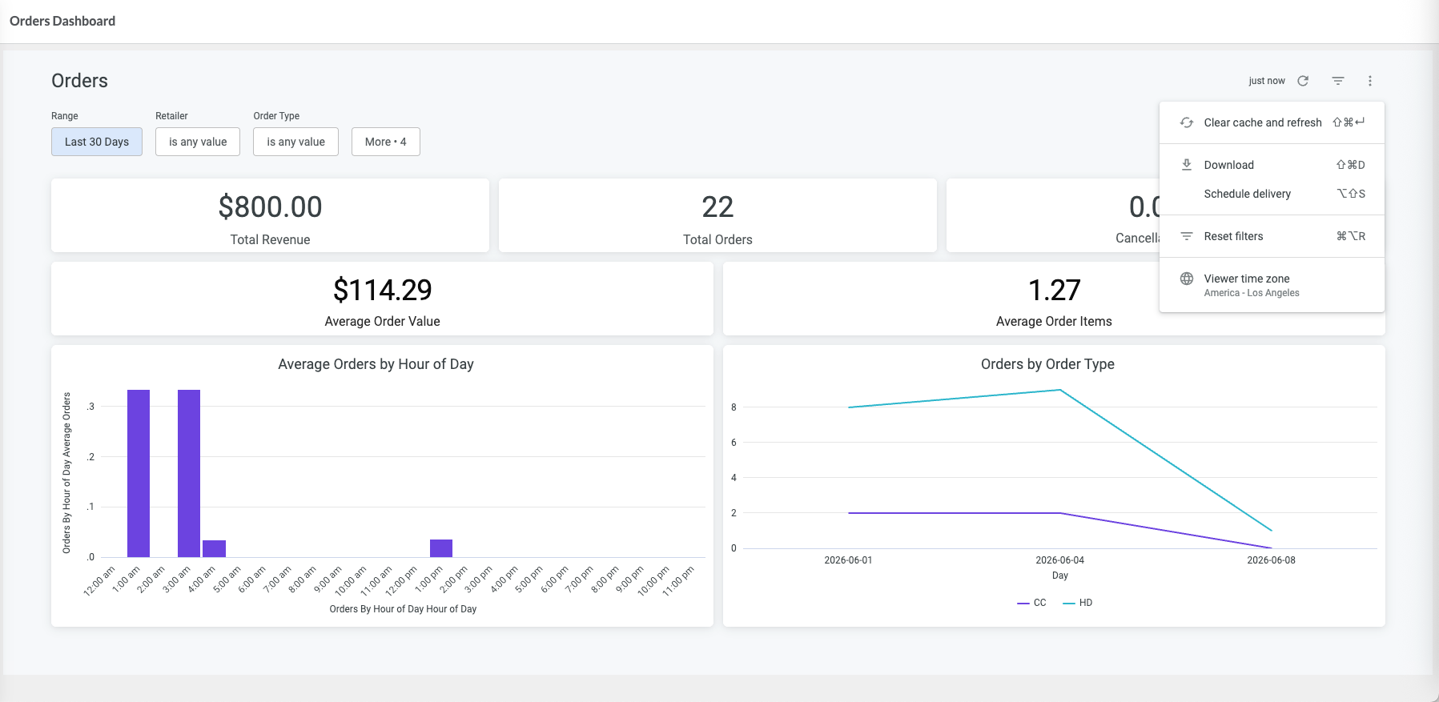Expand the More • 4 filters
This screenshot has width=1439, height=702.
coord(385,142)
